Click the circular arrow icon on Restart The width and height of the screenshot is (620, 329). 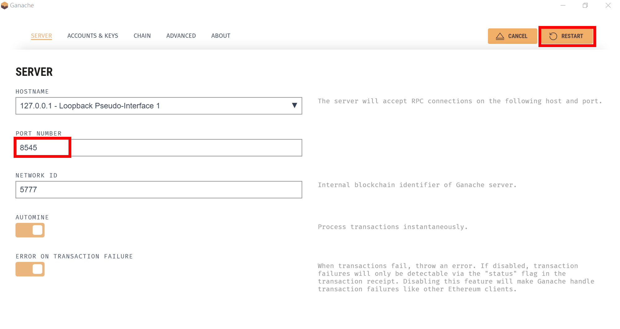click(x=553, y=36)
